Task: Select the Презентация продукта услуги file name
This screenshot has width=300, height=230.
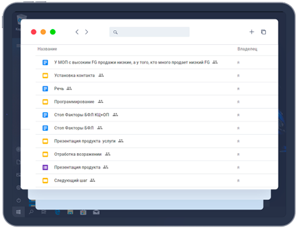Action: point(85,141)
